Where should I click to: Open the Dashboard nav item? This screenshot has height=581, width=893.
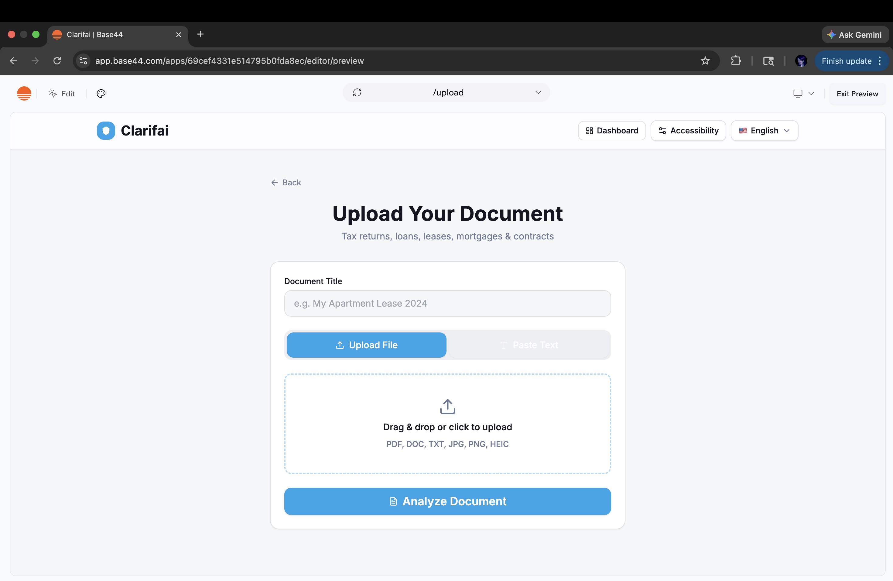coord(612,131)
